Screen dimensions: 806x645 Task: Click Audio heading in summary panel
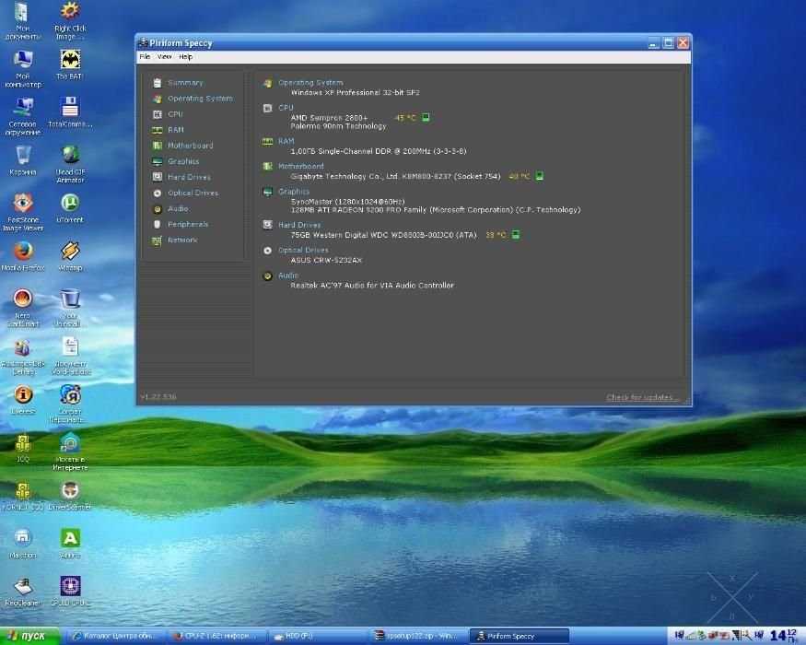tap(287, 276)
